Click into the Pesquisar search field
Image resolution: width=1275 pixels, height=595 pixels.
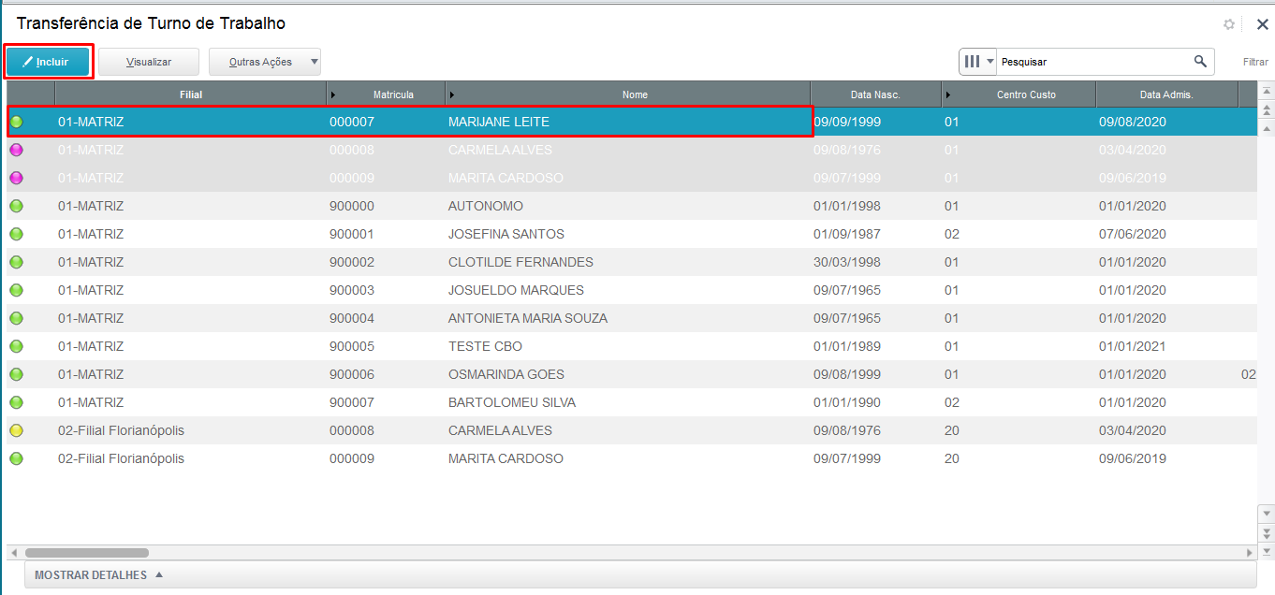click(1093, 62)
